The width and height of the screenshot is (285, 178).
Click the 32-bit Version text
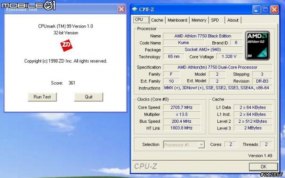66,33
